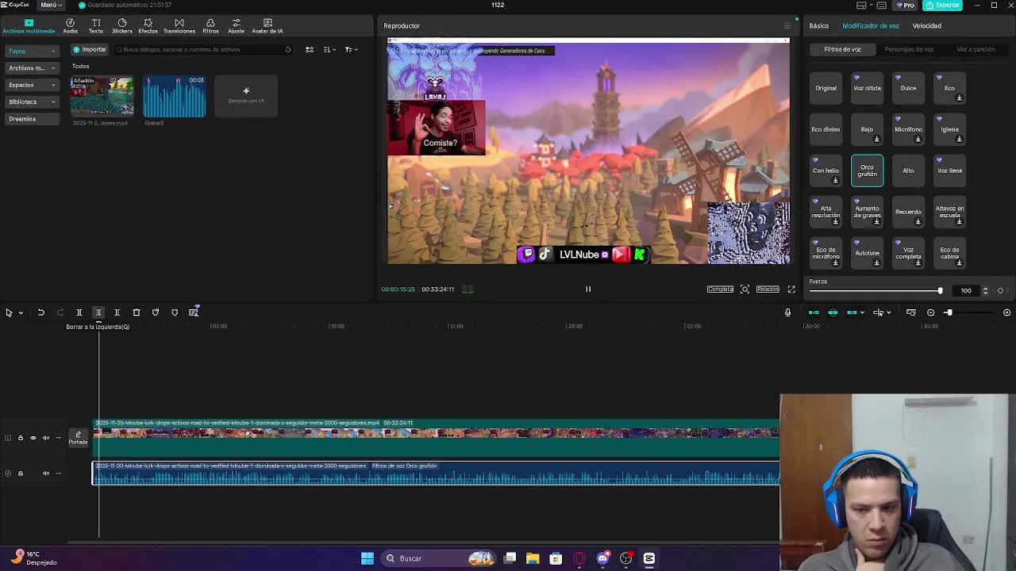This screenshot has width=1016, height=571.
Task: Open the Transiciones panel
Action: pyautogui.click(x=179, y=25)
